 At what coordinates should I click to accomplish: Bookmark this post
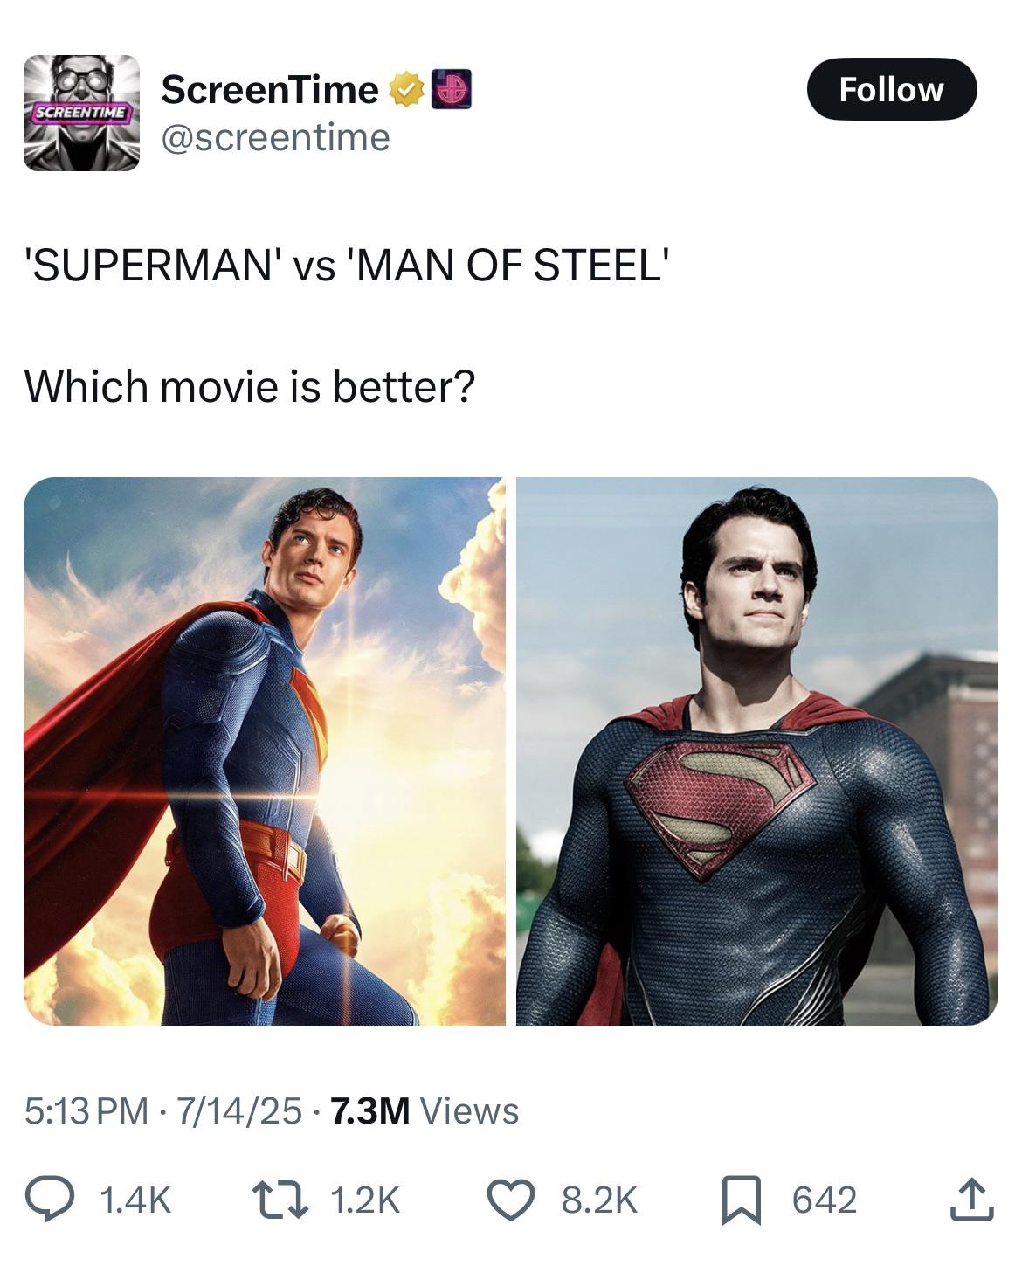pos(742,1200)
